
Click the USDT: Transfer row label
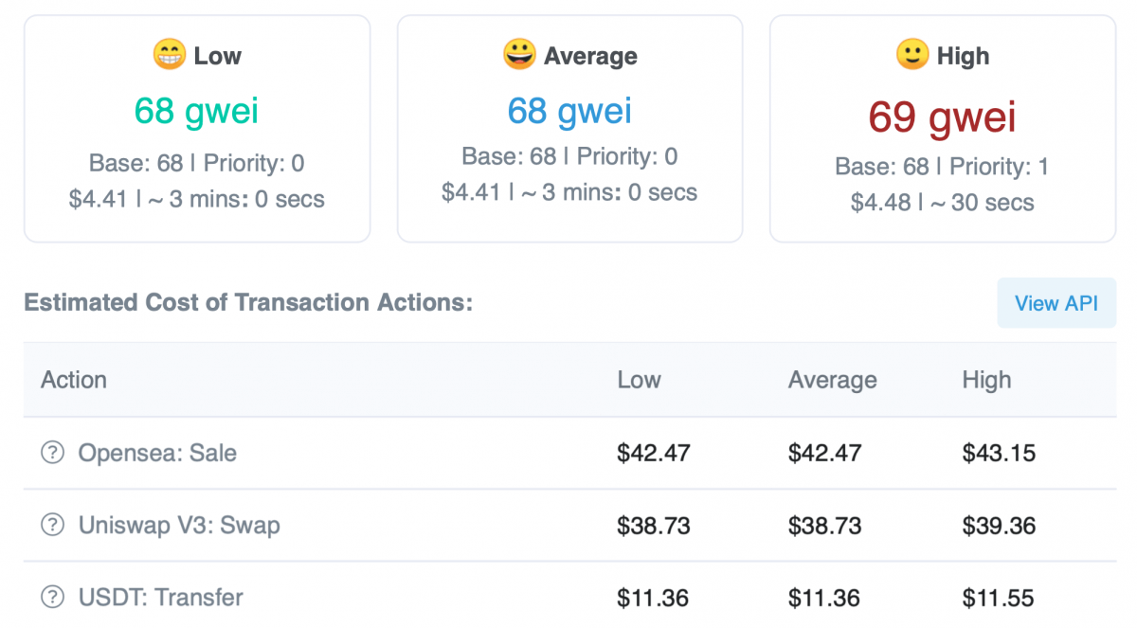click(161, 598)
